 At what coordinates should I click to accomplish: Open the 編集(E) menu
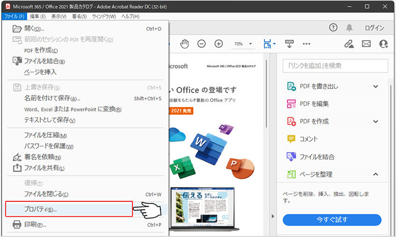pyautogui.click(x=38, y=16)
